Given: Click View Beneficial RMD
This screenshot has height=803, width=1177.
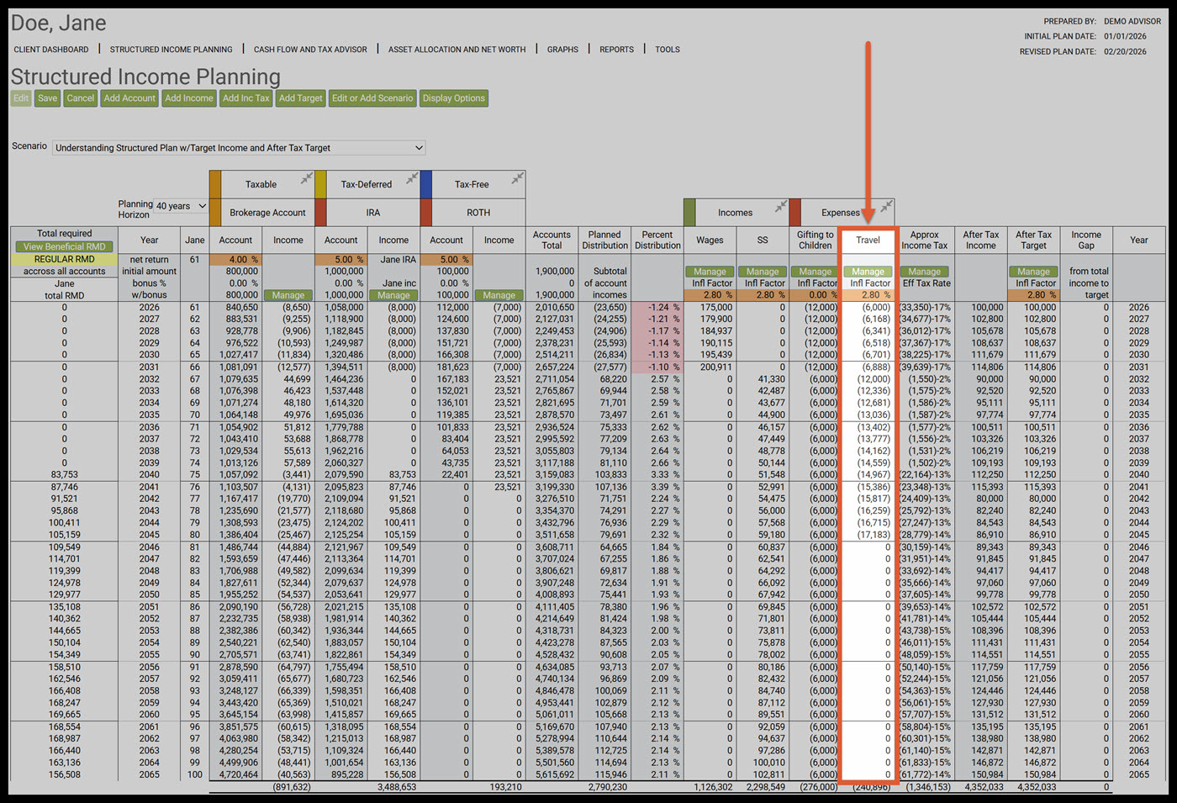Looking at the screenshot, I should (65, 247).
